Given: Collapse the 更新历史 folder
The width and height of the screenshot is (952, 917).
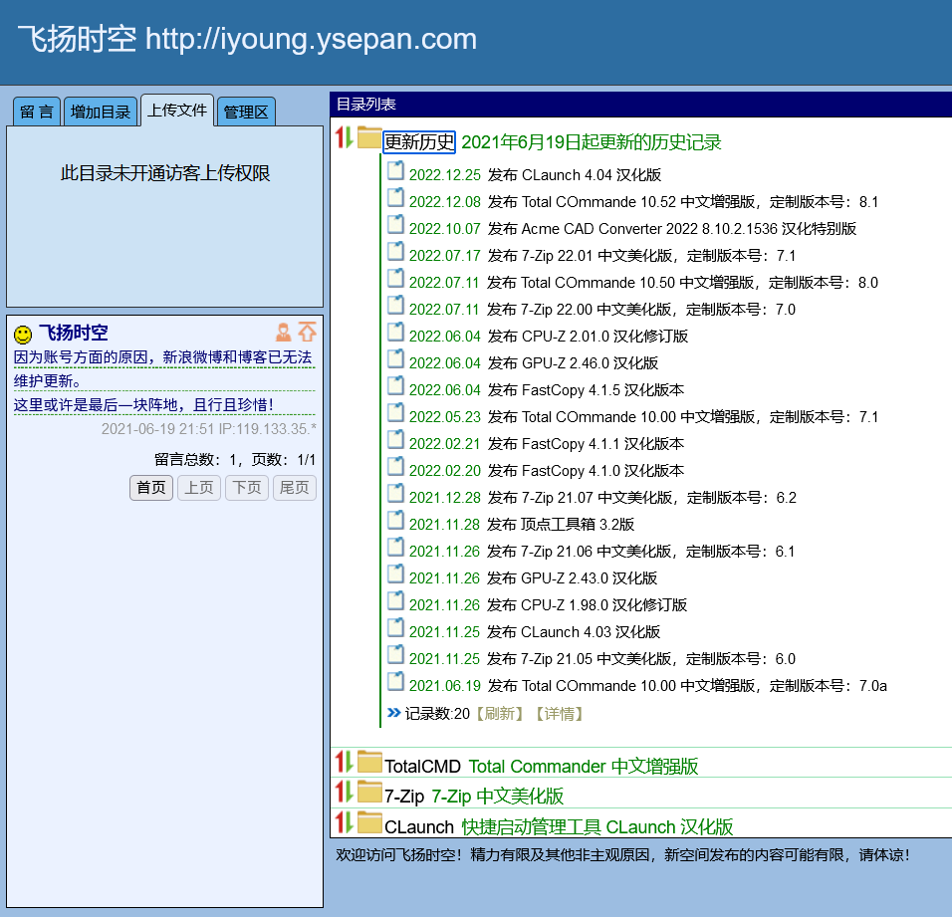Looking at the screenshot, I should (418, 142).
